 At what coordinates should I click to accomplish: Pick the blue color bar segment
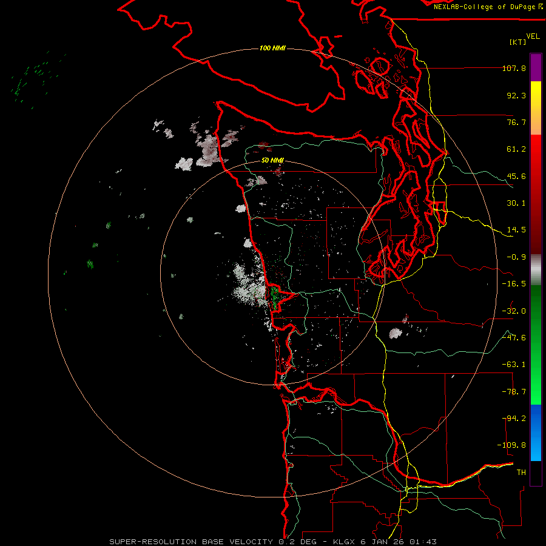[x=536, y=433]
